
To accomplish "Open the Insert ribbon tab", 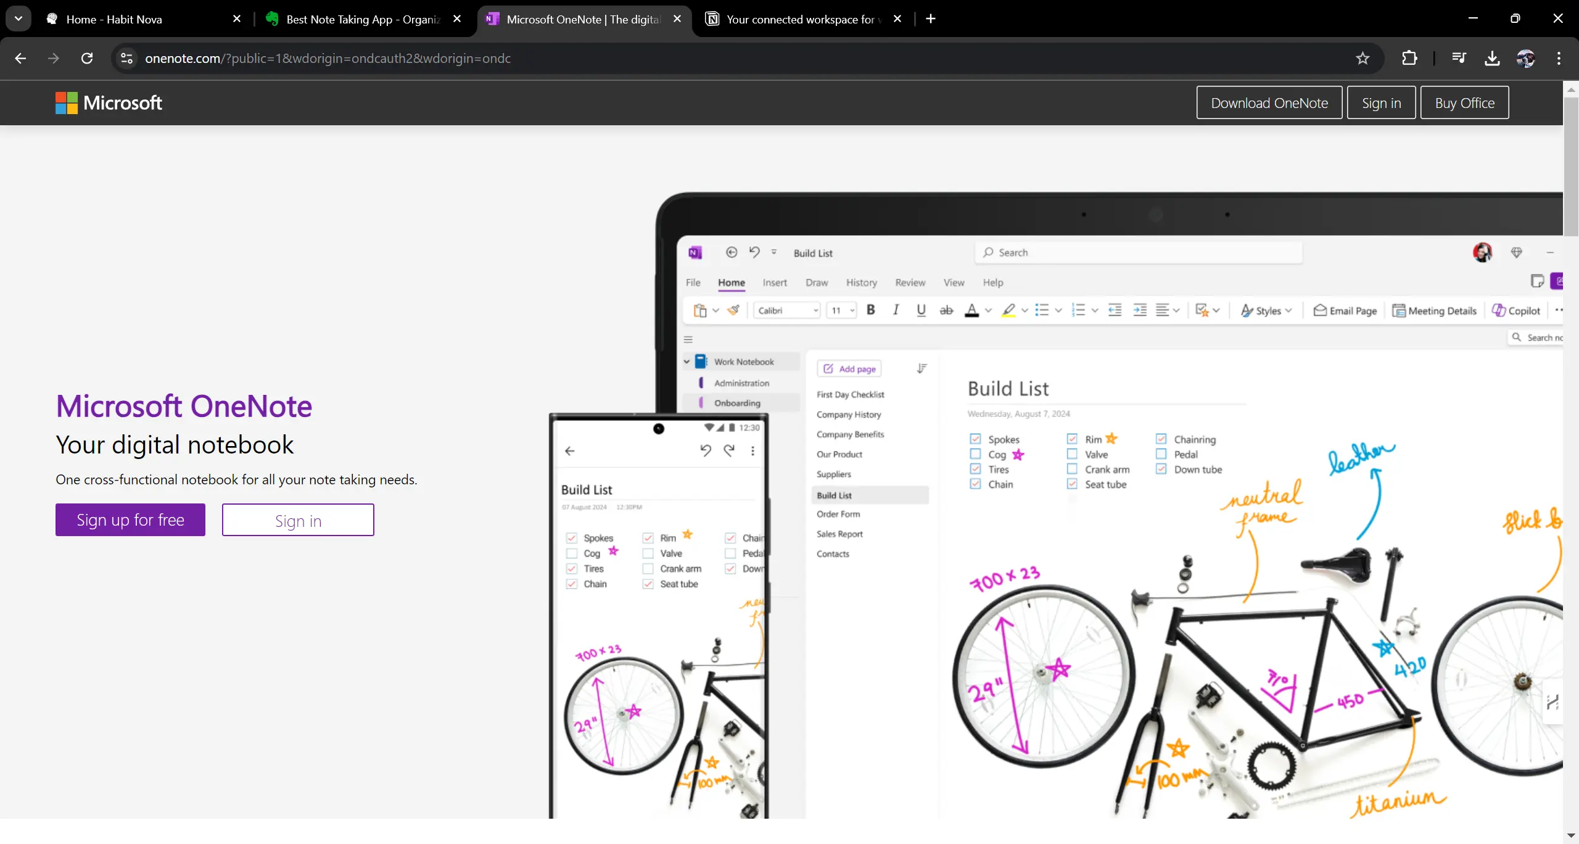I will [x=775, y=283].
